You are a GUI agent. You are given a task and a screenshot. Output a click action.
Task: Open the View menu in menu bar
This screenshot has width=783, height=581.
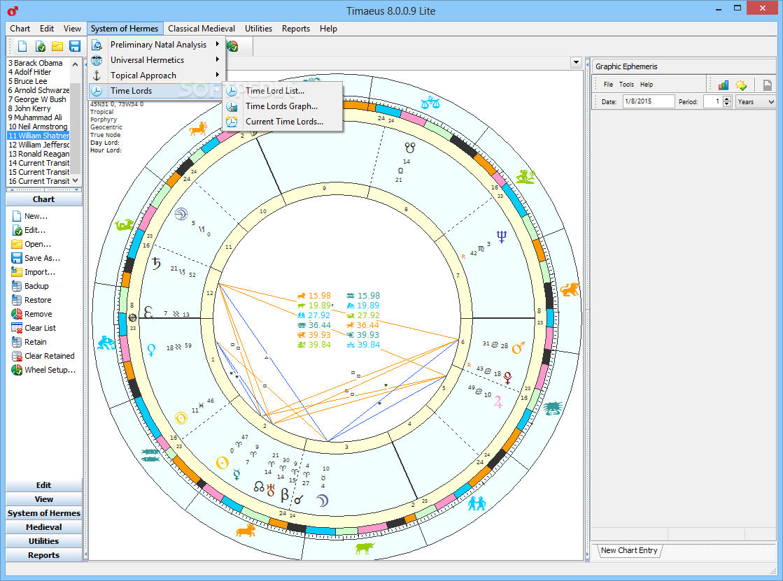(72, 29)
